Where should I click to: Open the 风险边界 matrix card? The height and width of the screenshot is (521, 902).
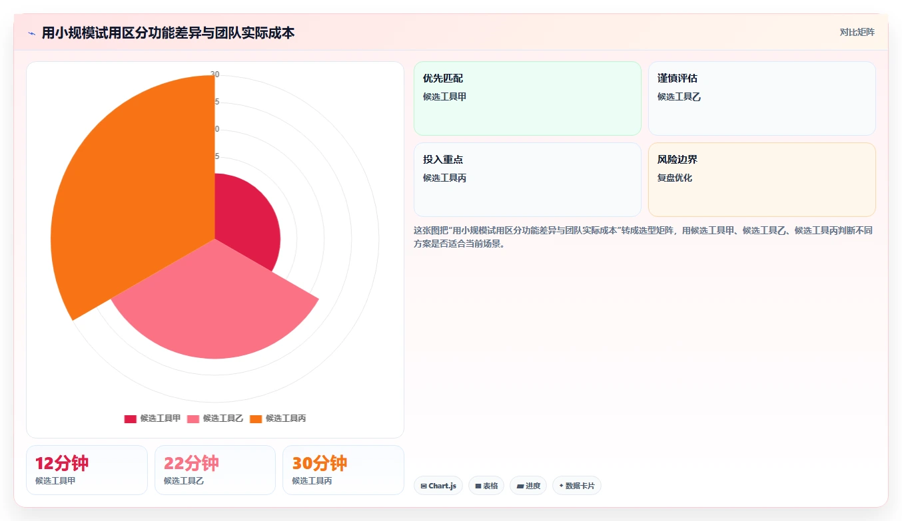762,180
